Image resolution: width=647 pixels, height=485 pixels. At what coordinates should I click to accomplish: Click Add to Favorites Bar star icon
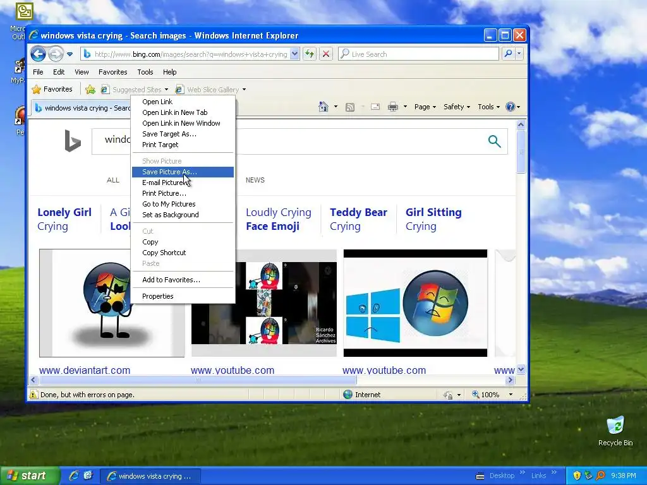coord(90,90)
